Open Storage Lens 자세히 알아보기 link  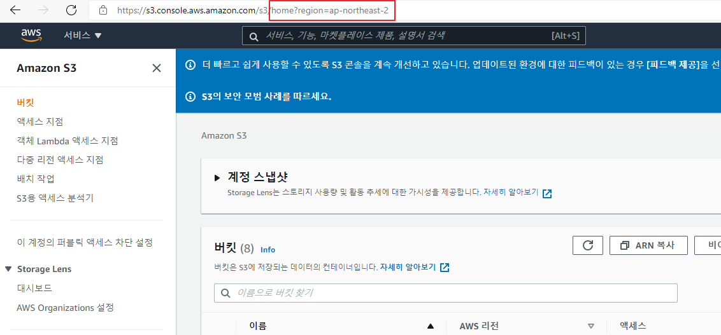click(517, 193)
